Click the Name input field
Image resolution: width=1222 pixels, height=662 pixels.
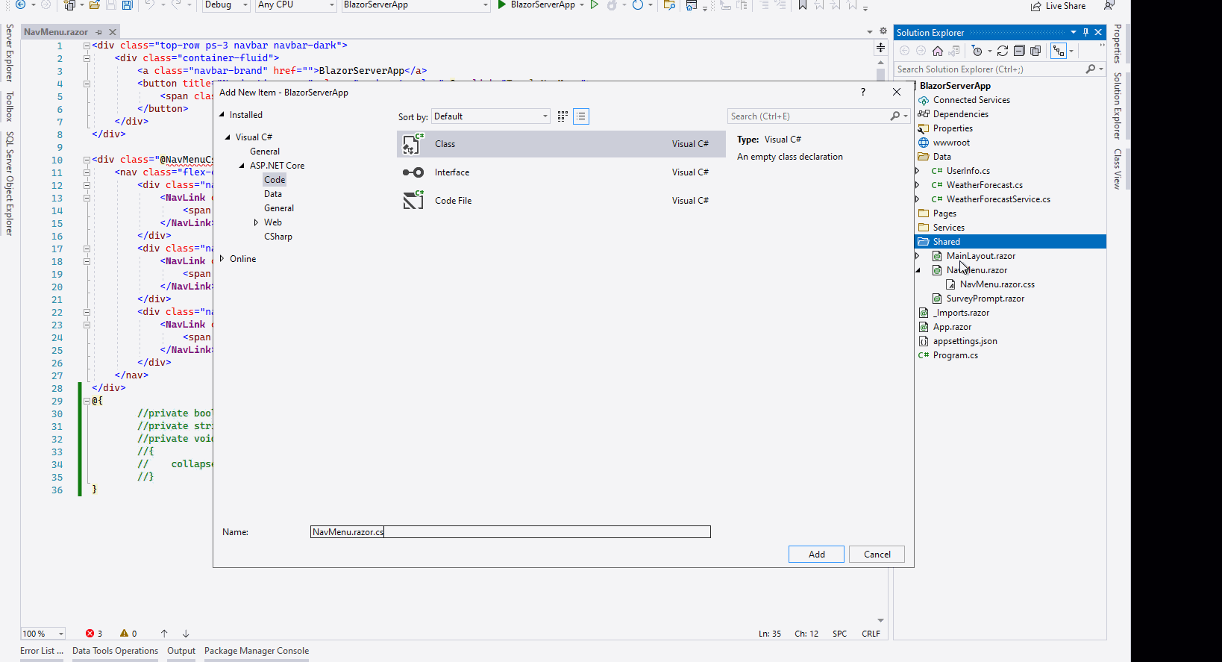pyautogui.click(x=510, y=532)
